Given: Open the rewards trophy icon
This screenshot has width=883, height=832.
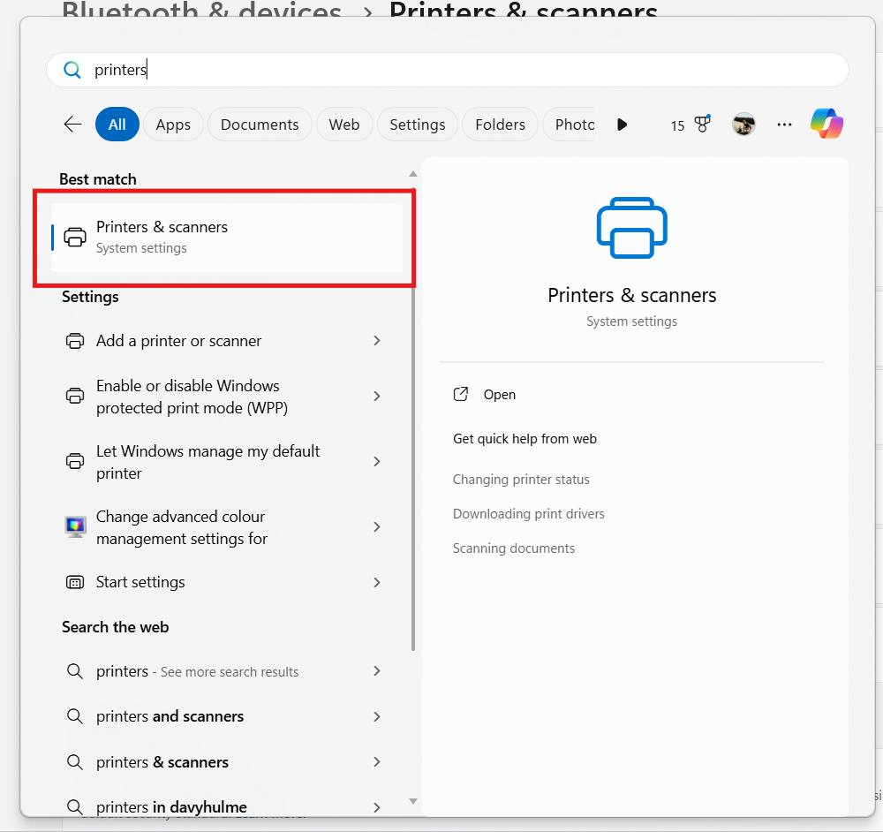Looking at the screenshot, I should pos(702,124).
